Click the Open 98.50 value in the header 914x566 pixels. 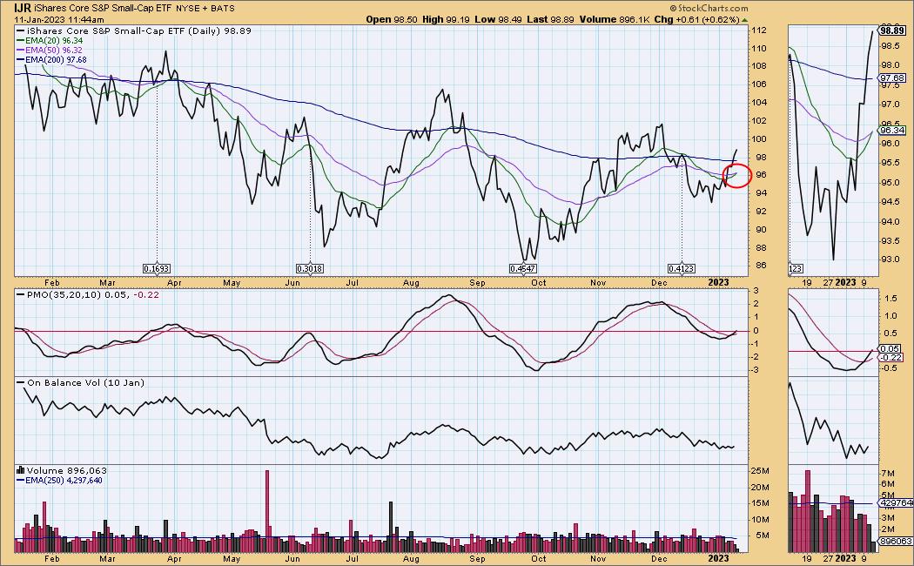pyautogui.click(x=392, y=19)
